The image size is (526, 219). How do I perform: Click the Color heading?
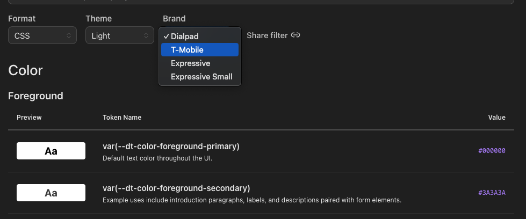25,70
